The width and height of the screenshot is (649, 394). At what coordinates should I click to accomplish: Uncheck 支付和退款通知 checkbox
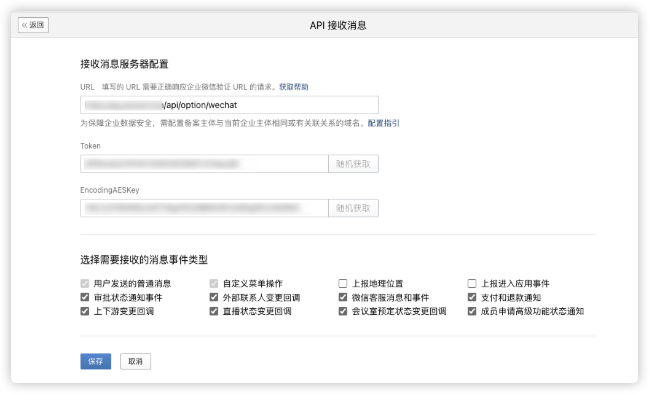(x=472, y=298)
